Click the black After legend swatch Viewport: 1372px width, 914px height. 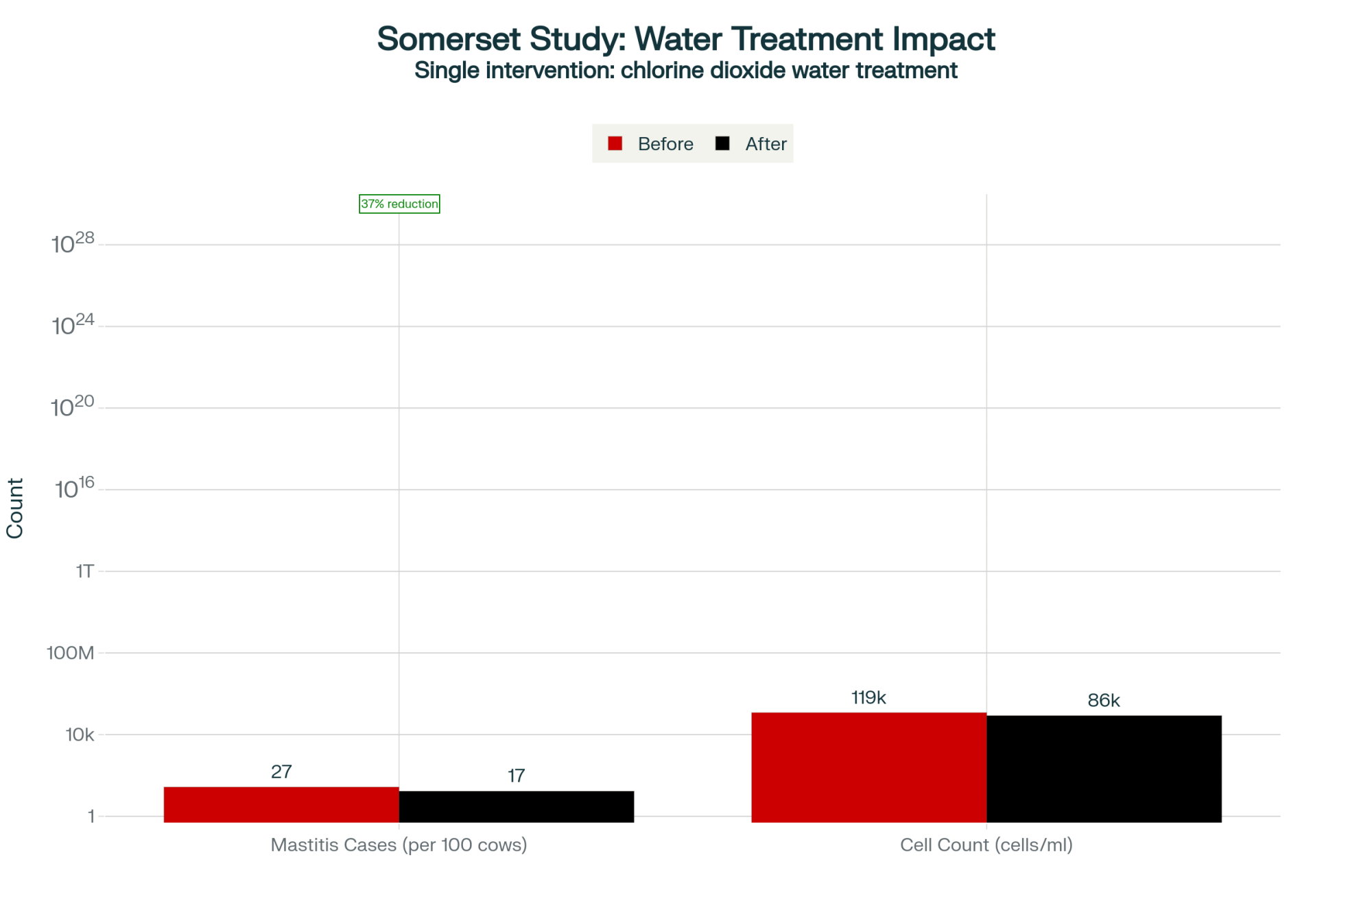[722, 143]
